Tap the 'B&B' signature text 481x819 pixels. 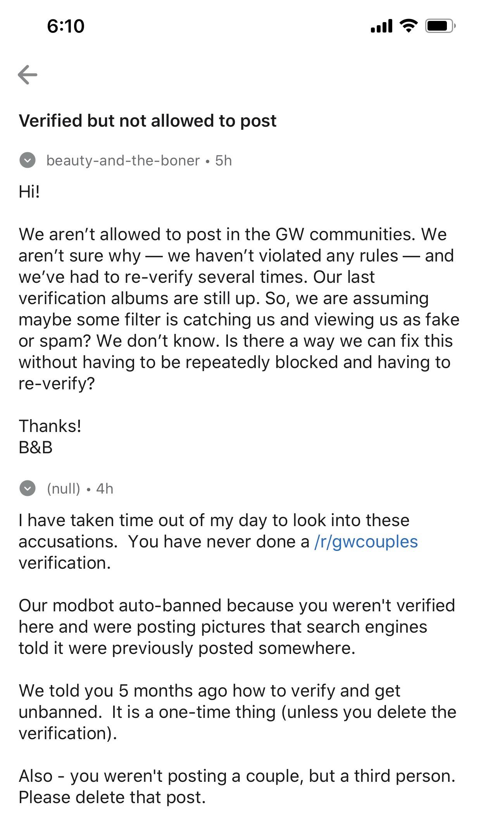tap(36, 447)
